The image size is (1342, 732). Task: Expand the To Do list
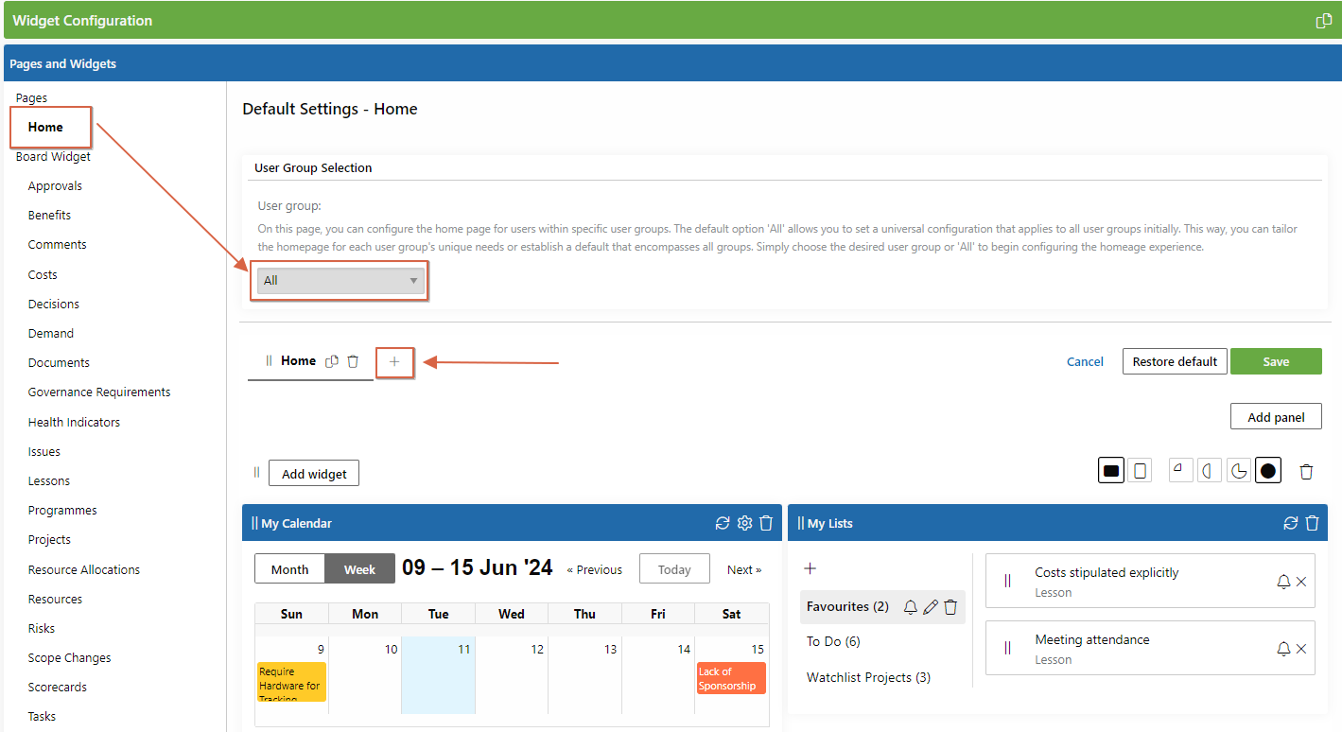click(832, 641)
